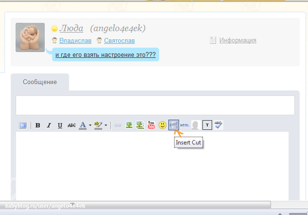Open the smiley emoticons picker
Screen dimensions: 308x215
pyautogui.click(x=162, y=125)
